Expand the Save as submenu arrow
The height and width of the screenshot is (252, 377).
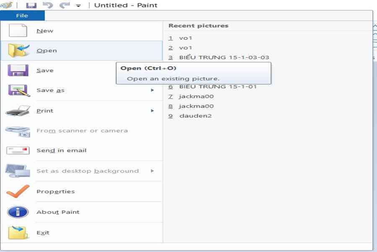152,90
